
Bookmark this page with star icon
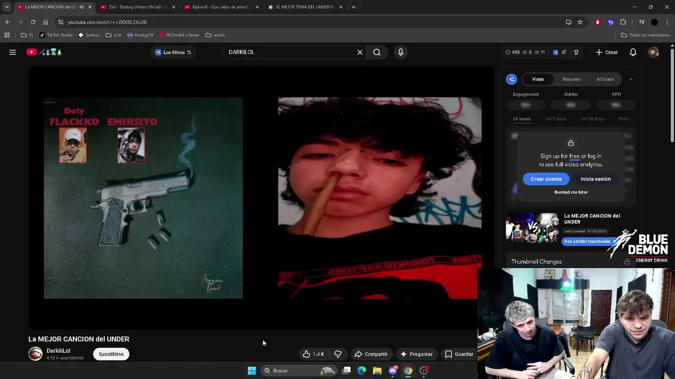tap(580, 22)
